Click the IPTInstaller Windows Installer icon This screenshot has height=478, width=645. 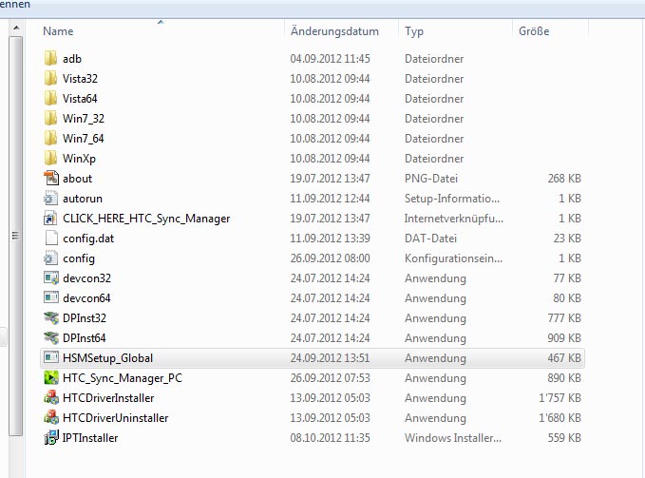pos(51,437)
